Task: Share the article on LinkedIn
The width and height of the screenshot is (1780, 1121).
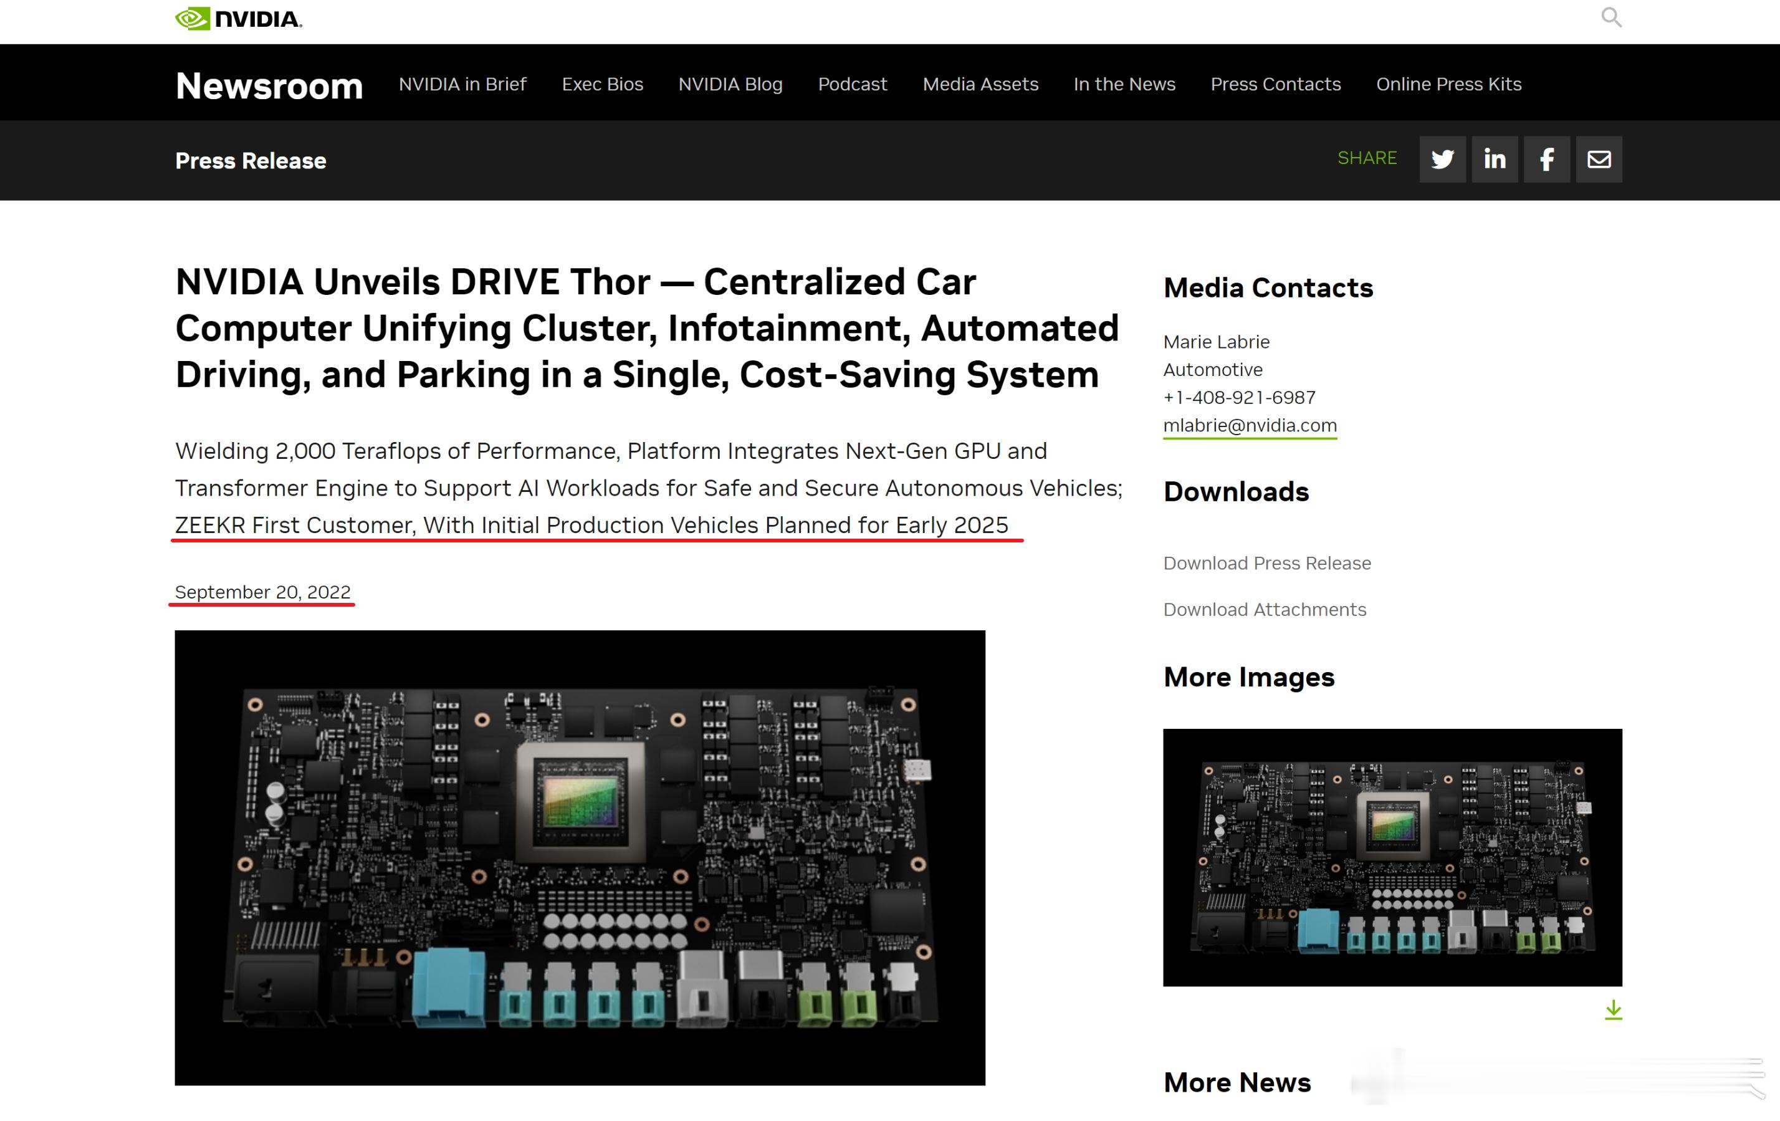Action: (1495, 159)
